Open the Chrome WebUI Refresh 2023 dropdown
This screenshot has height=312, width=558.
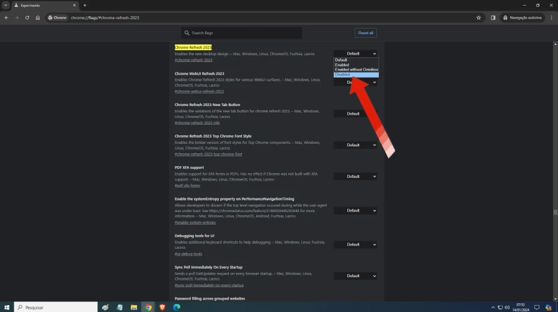click(x=355, y=82)
